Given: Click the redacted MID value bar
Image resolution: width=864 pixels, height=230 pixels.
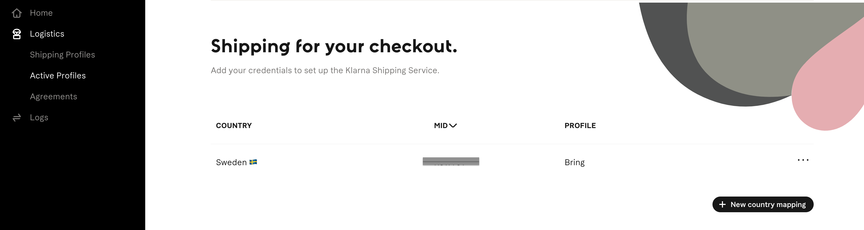Looking at the screenshot, I should click(x=451, y=162).
